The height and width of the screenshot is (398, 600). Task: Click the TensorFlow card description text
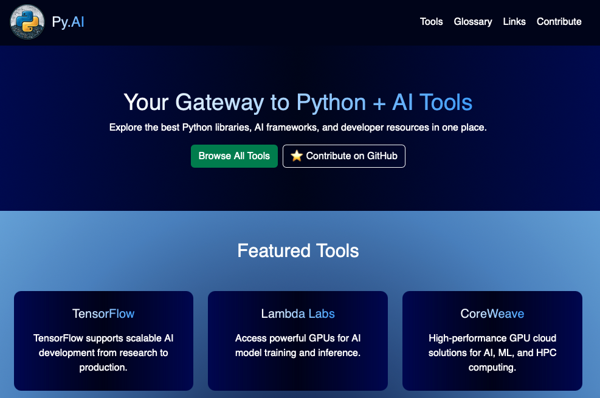coord(103,352)
